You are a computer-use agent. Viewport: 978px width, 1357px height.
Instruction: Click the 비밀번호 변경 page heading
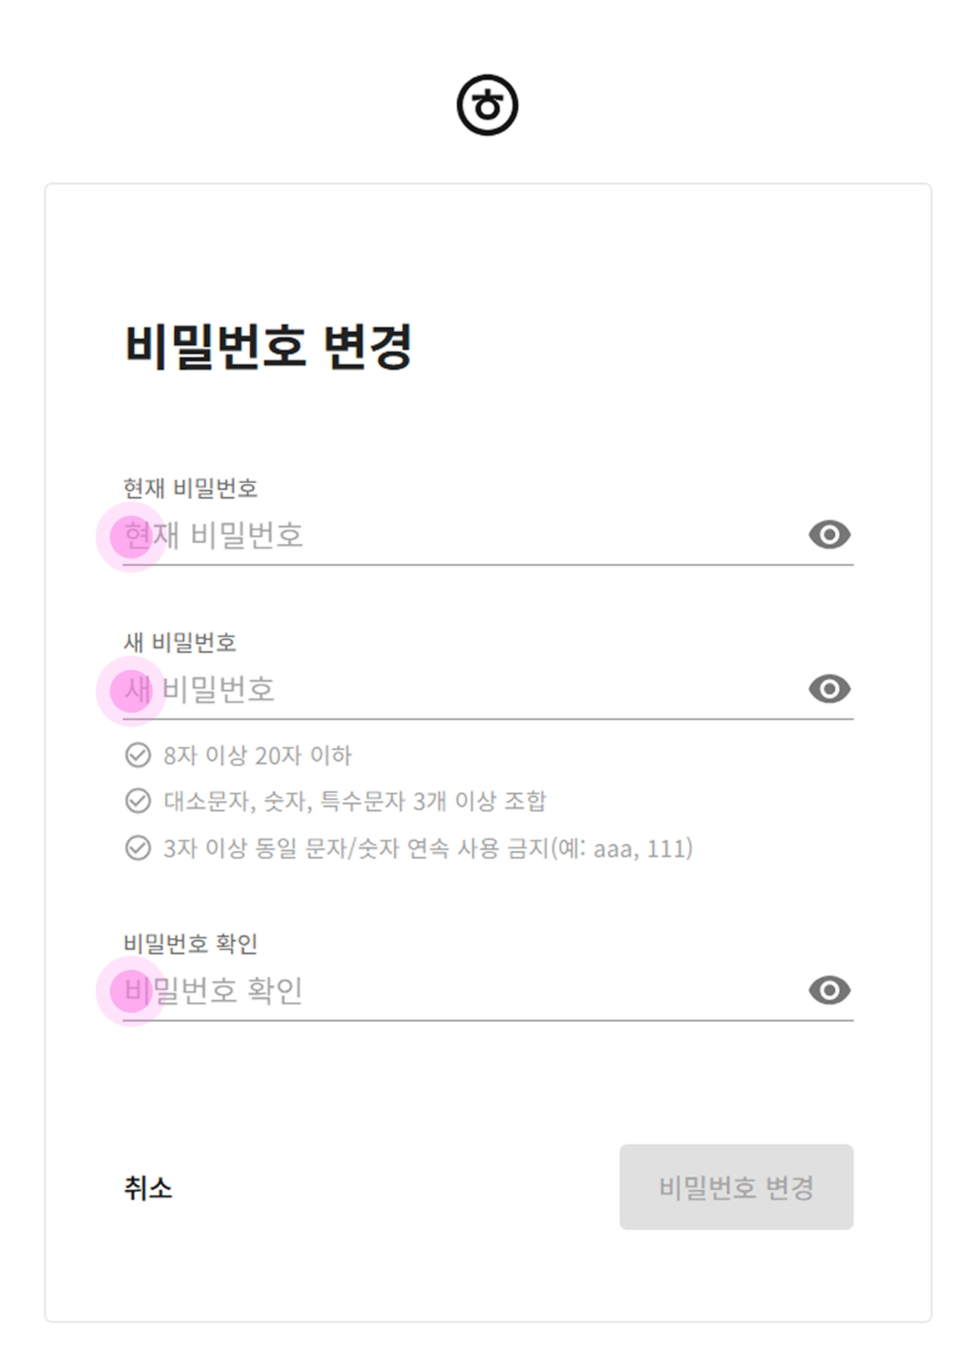point(268,346)
